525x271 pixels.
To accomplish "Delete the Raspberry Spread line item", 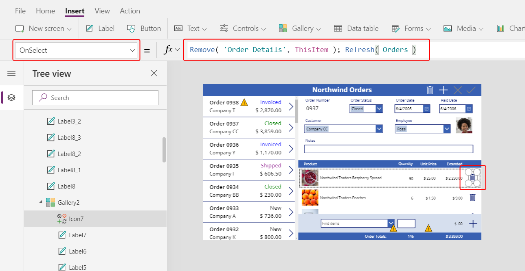I will coord(472,178).
